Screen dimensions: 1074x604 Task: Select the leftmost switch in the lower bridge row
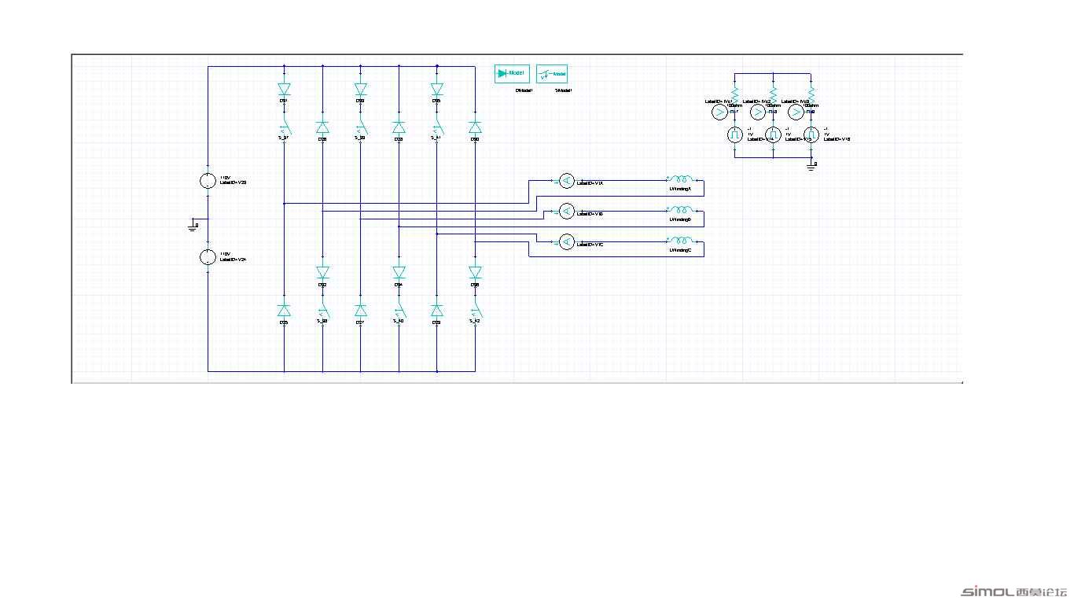(x=322, y=312)
